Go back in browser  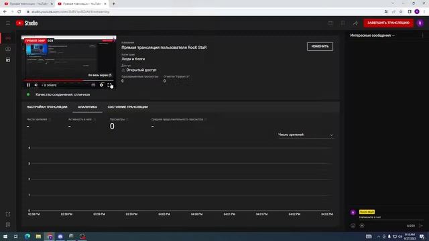(5, 12)
